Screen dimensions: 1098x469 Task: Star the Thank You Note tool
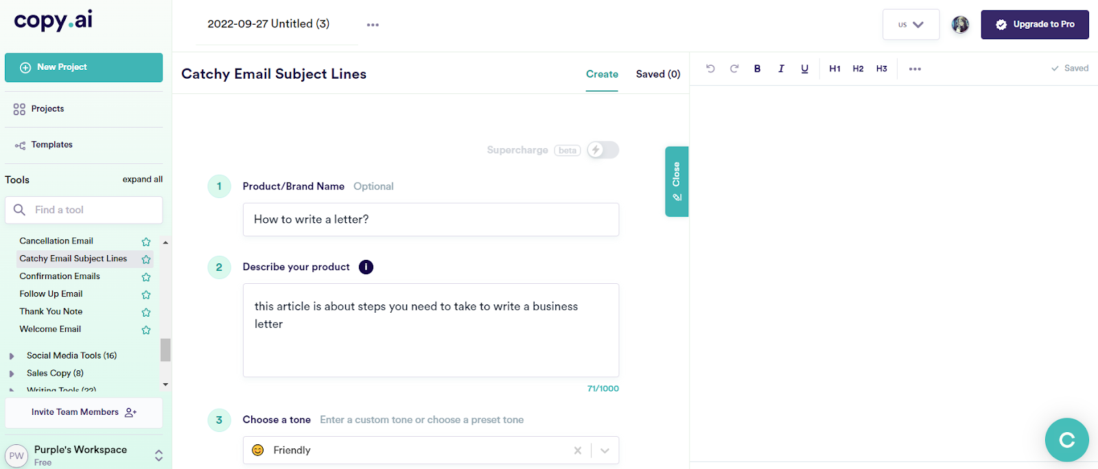146,312
